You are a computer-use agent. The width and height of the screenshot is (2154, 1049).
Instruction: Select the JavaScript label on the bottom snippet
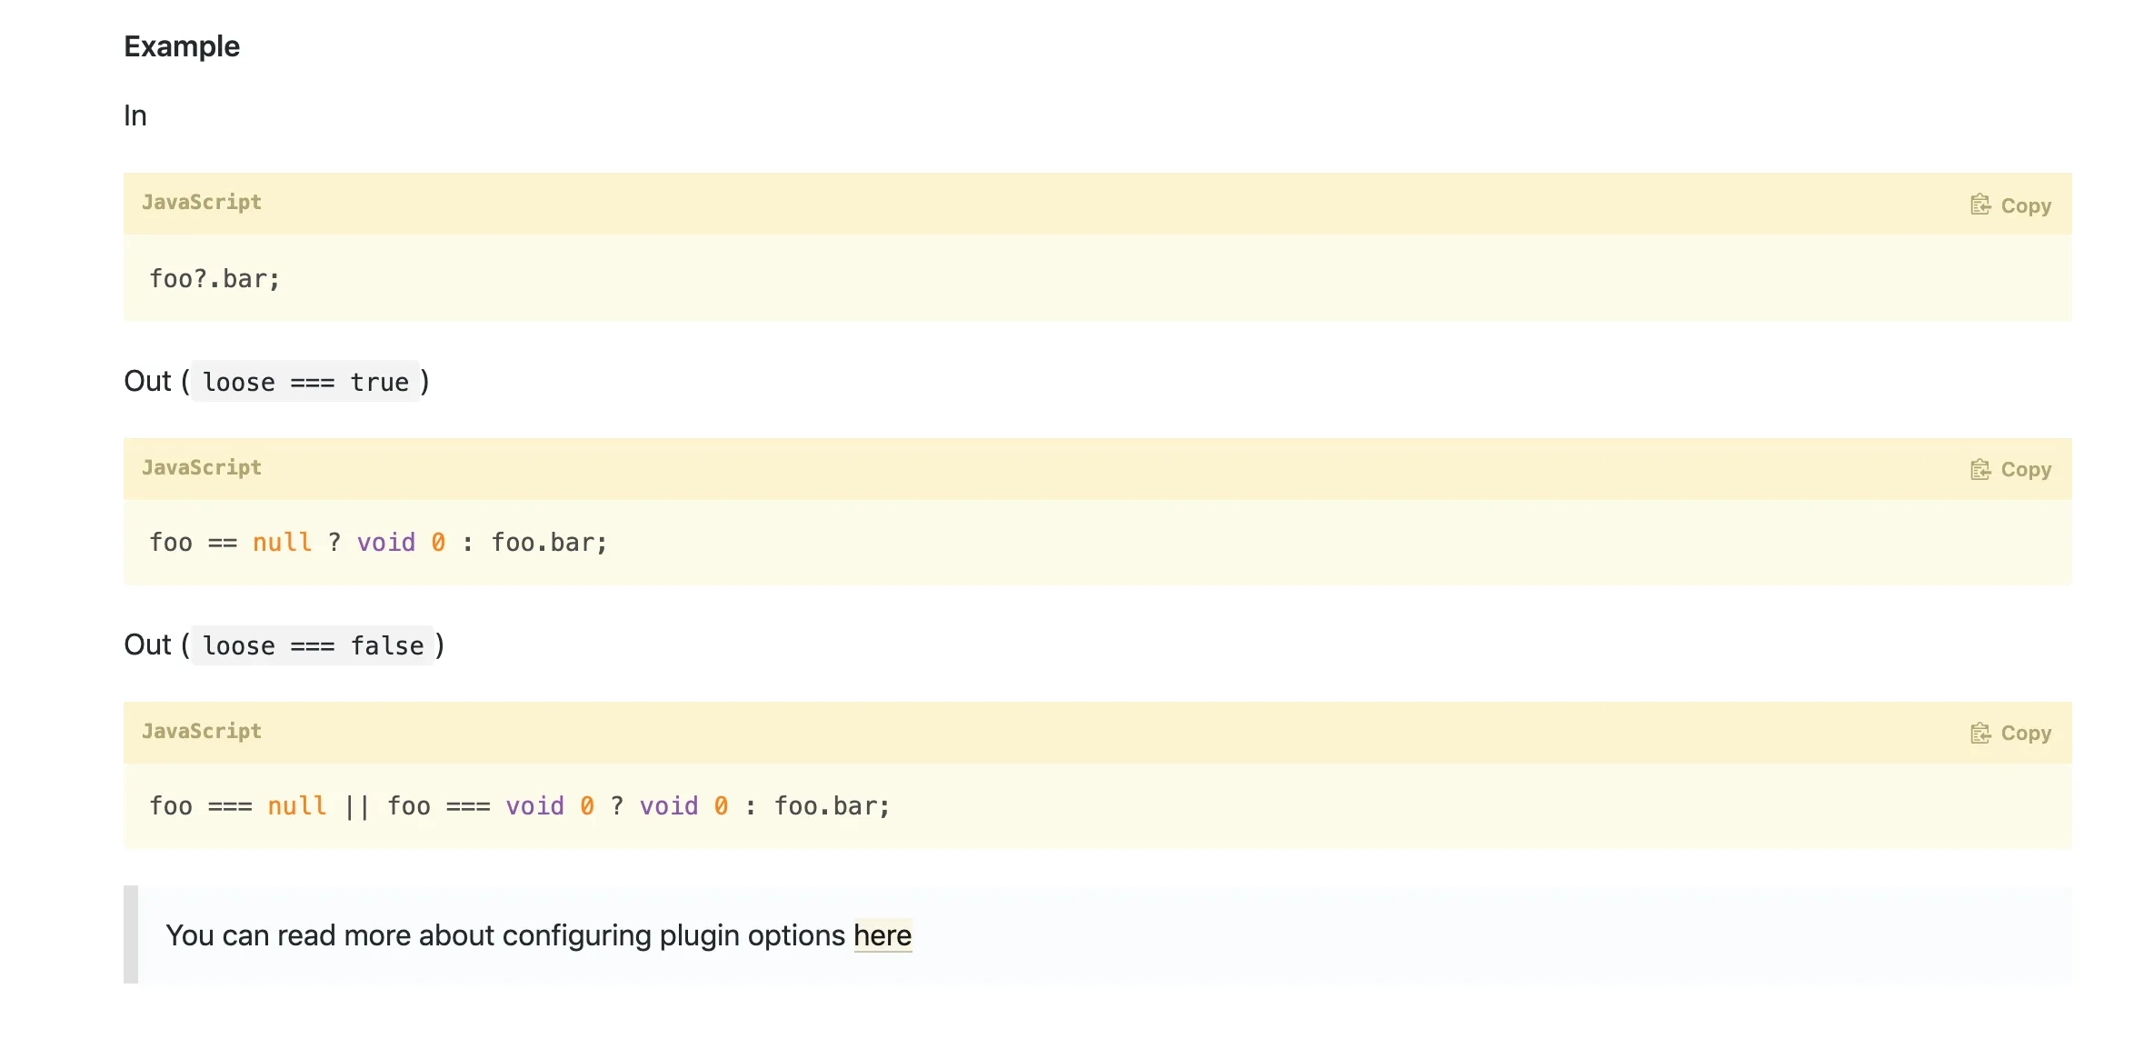coord(202,732)
